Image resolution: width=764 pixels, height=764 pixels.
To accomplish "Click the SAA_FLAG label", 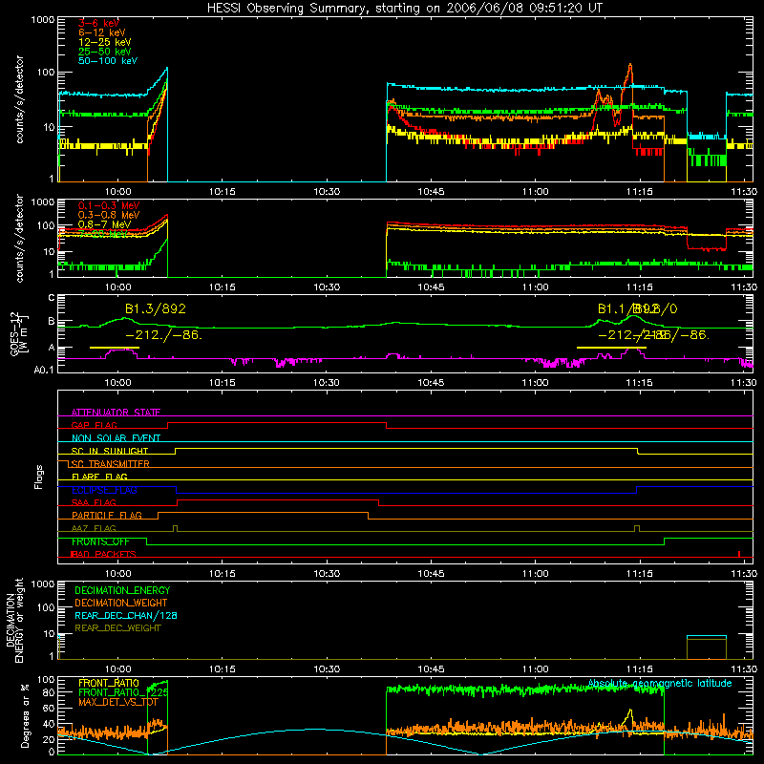I will point(94,502).
